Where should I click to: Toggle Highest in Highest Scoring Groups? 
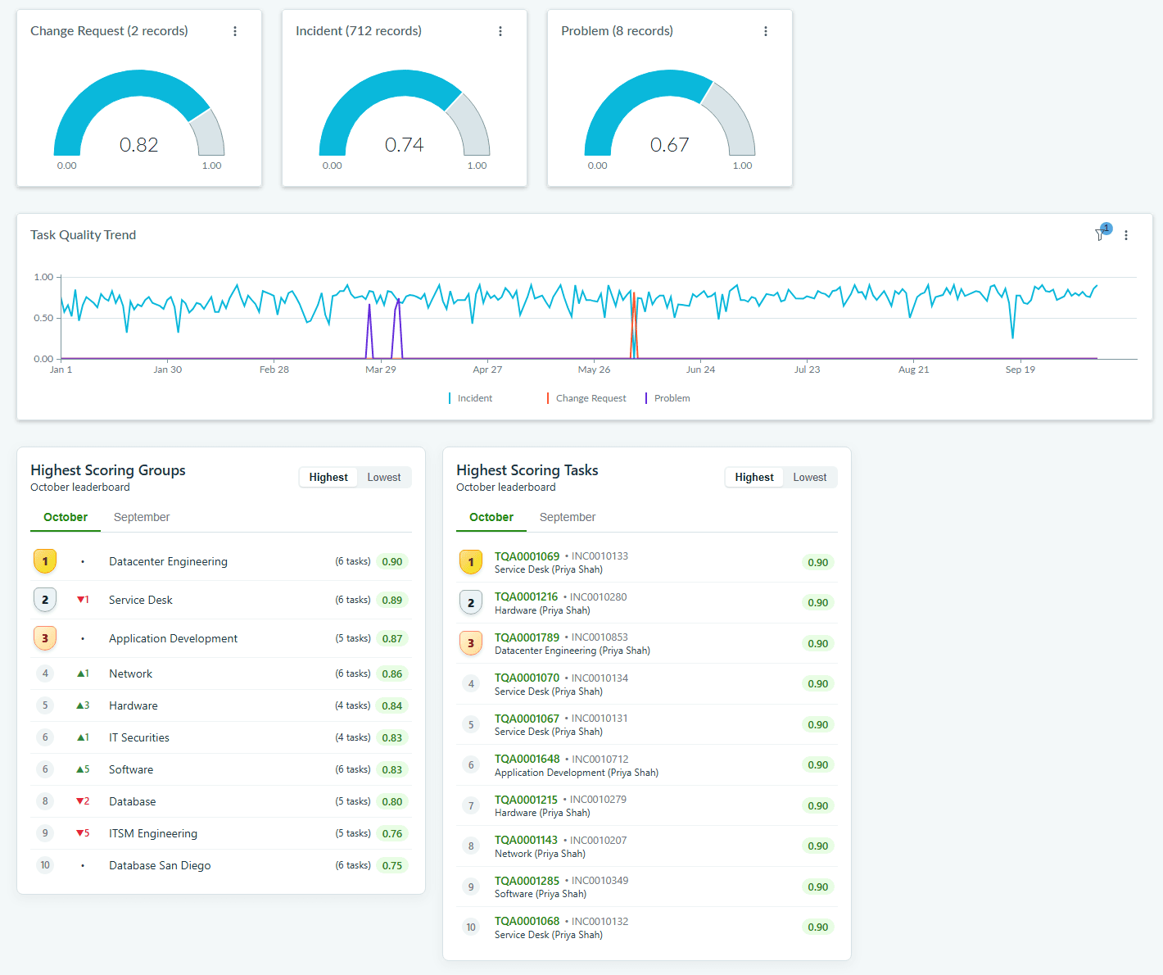pos(328,478)
